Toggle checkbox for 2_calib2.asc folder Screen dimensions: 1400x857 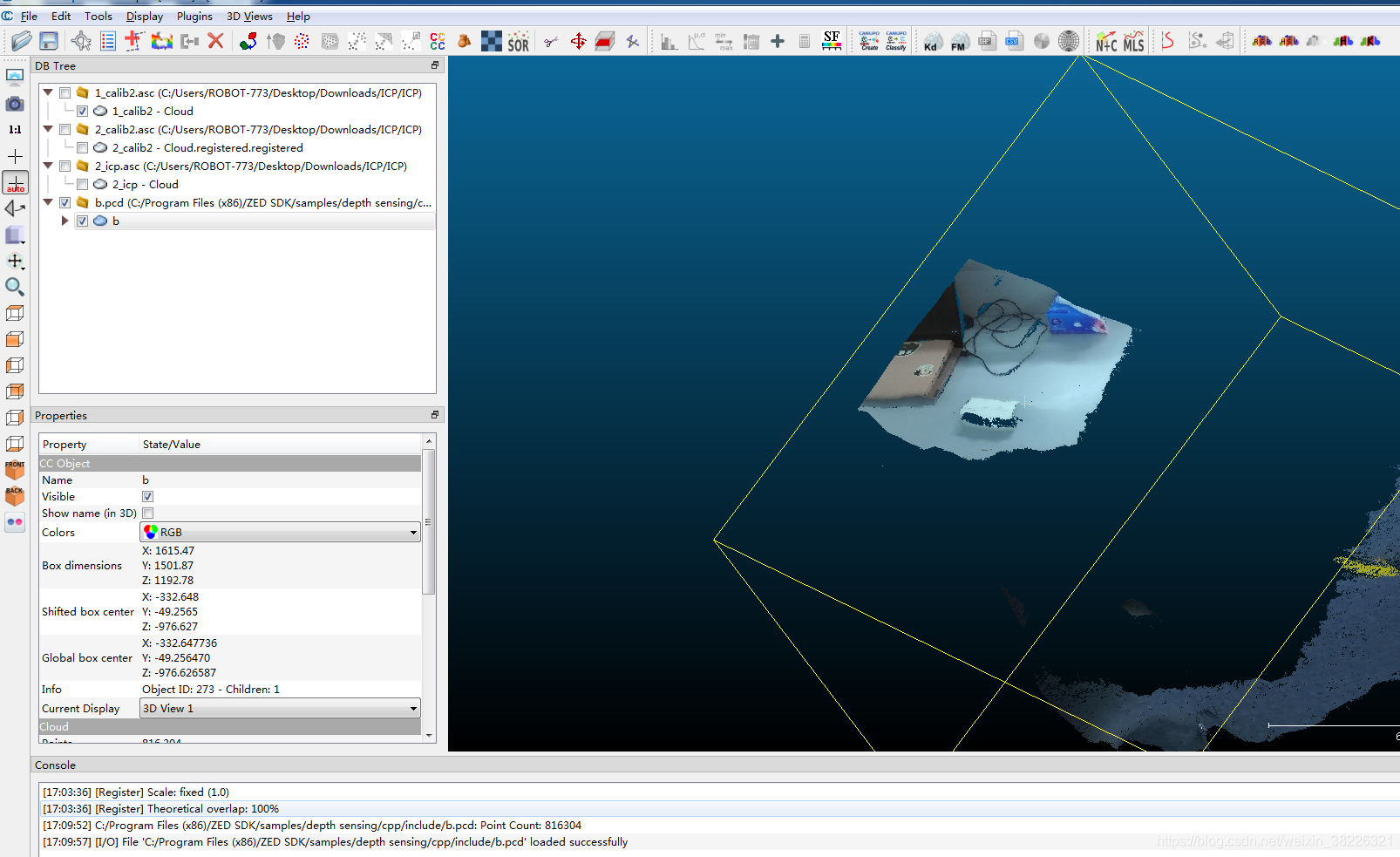65,130
